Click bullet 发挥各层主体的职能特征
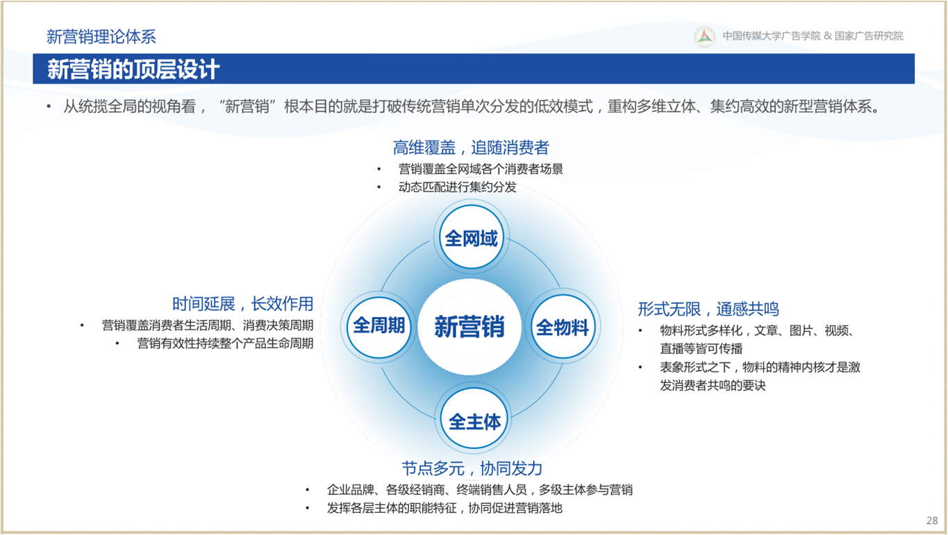Viewport: 948px width, 535px height. [x=444, y=508]
